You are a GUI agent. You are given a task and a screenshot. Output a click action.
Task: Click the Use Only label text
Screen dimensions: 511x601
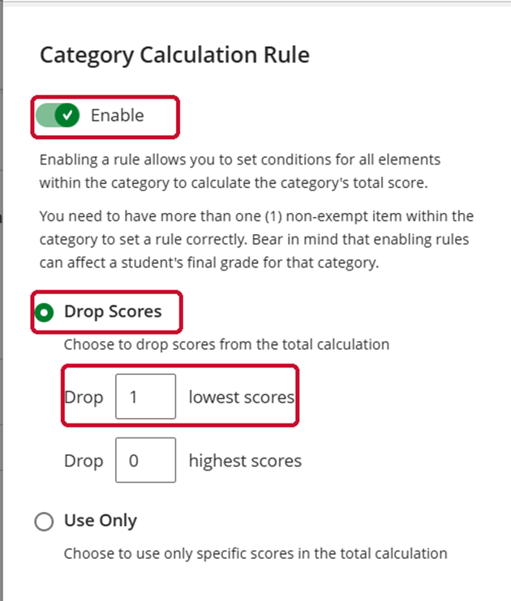[101, 521]
